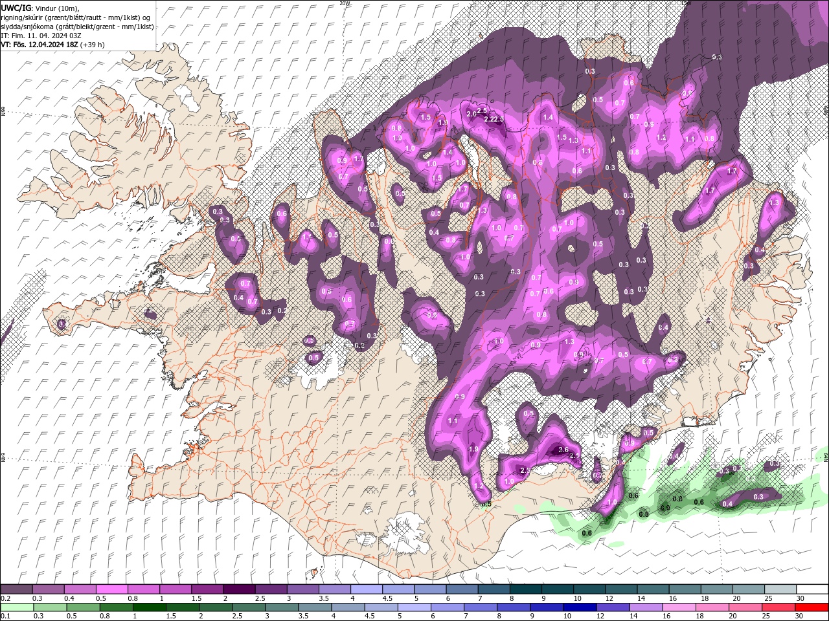The height and width of the screenshot is (621, 829).
Task: Select the pale lavender swatch labeled 4 in the upper legend row
Action: pyautogui.click(x=366, y=589)
